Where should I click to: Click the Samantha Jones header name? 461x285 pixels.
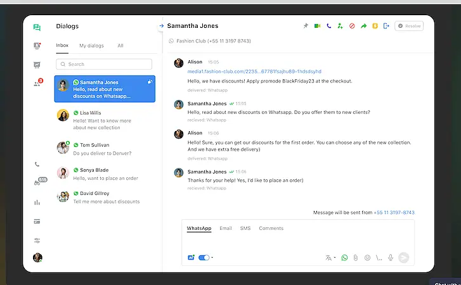(193, 26)
